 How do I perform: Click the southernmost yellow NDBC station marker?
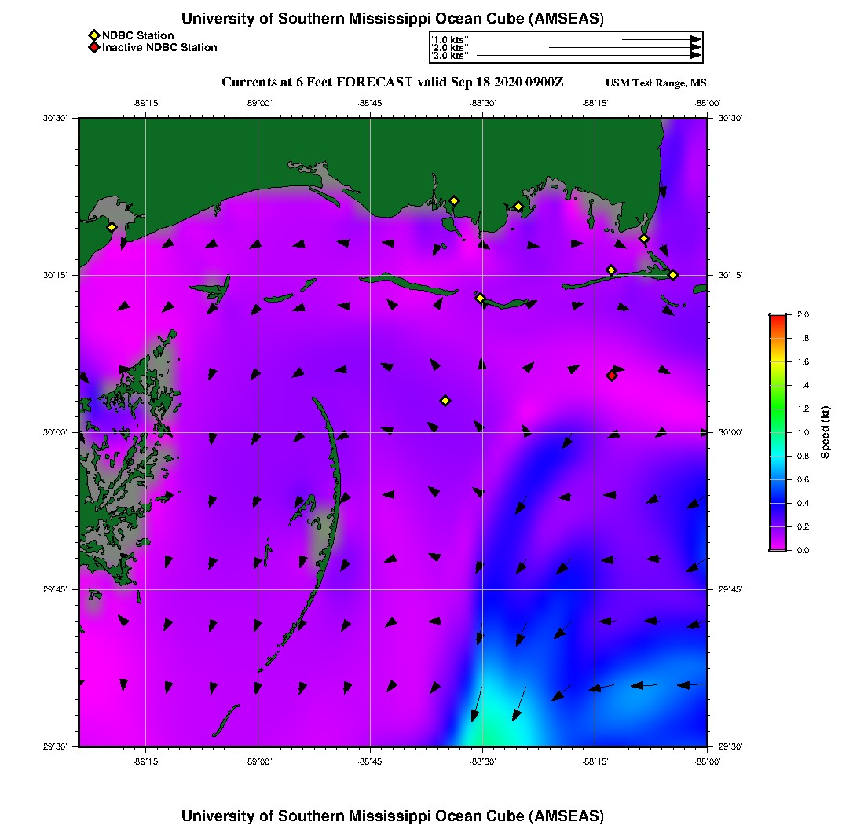445,401
